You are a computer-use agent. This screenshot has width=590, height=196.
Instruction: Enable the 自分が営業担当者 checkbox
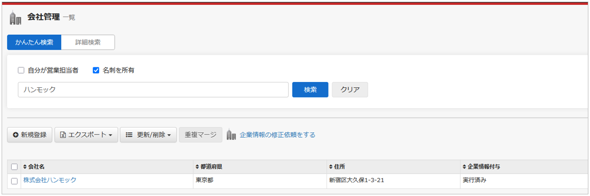[21, 70]
